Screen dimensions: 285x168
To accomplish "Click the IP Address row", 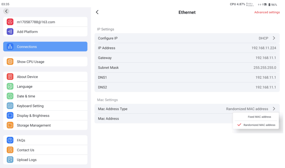I will point(187,48).
